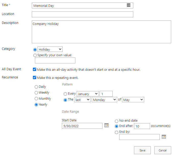
Task: Click into the Location text field
Action: [83, 15]
